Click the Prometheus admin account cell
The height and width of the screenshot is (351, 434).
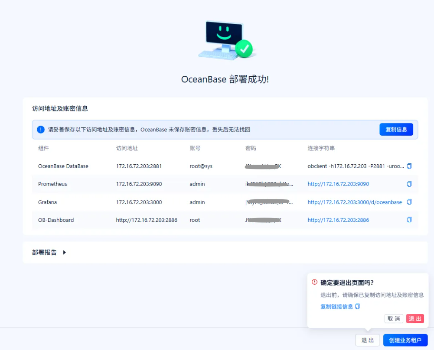coord(197,184)
